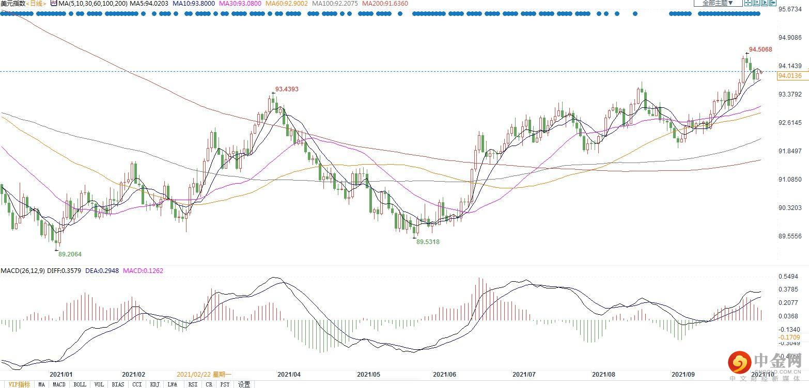Click the orange -0.1709 MACD axis value
The height and width of the screenshot is (388, 809).
[789, 337]
